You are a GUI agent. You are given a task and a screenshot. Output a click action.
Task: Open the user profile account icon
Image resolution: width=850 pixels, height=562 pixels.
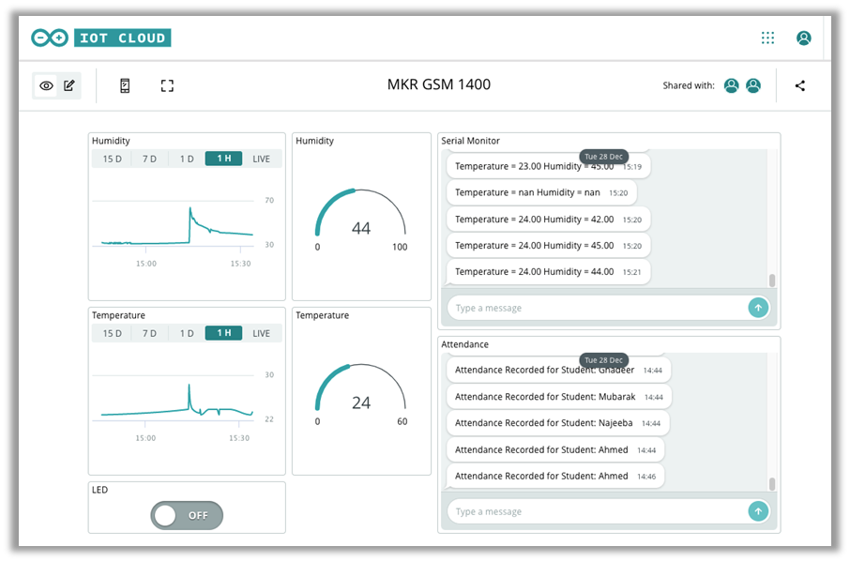[x=803, y=38]
